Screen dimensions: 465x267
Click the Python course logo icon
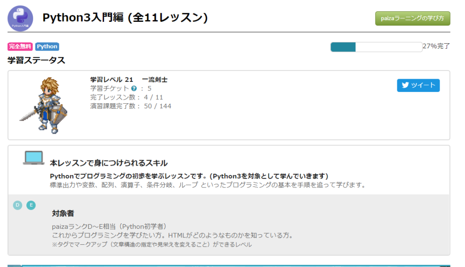(20, 18)
